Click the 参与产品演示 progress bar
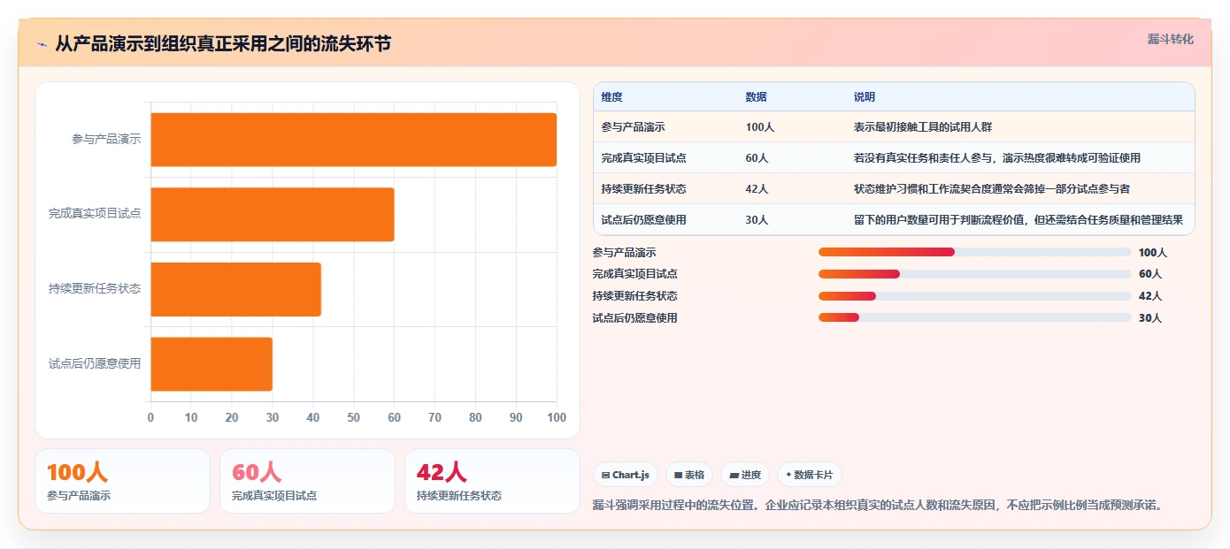The image size is (1230, 549). tap(974, 252)
